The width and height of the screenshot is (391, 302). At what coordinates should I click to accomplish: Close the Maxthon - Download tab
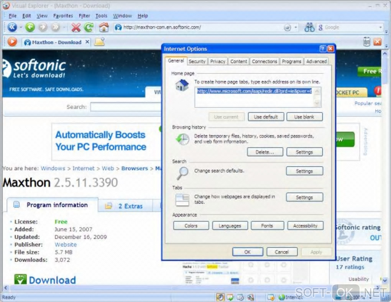87,42
